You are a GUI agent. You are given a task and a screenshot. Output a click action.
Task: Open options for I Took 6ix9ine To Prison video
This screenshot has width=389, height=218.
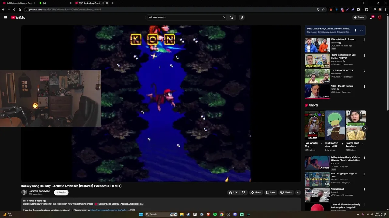coord(364,40)
